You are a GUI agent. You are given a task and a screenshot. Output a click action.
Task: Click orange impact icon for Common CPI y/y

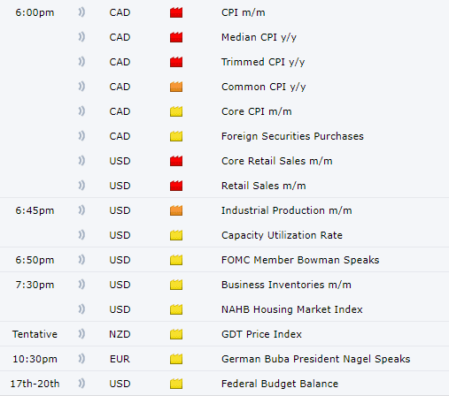176,87
